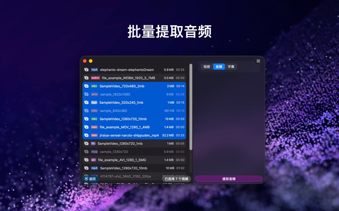Click video icon beside elephants-dream-elephantsDream
The image size is (339, 211).
pyautogui.click(x=86, y=70)
